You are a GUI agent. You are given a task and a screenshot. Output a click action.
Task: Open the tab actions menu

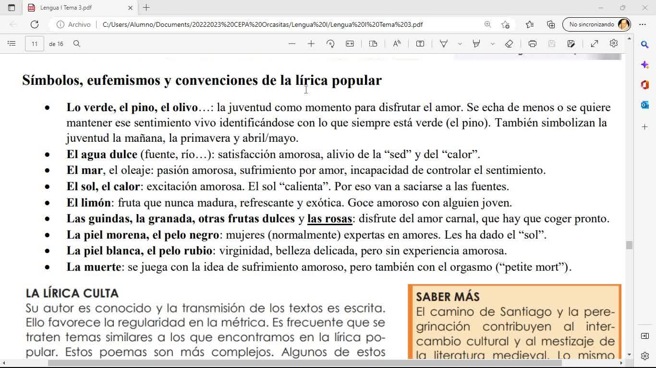tap(12, 8)
